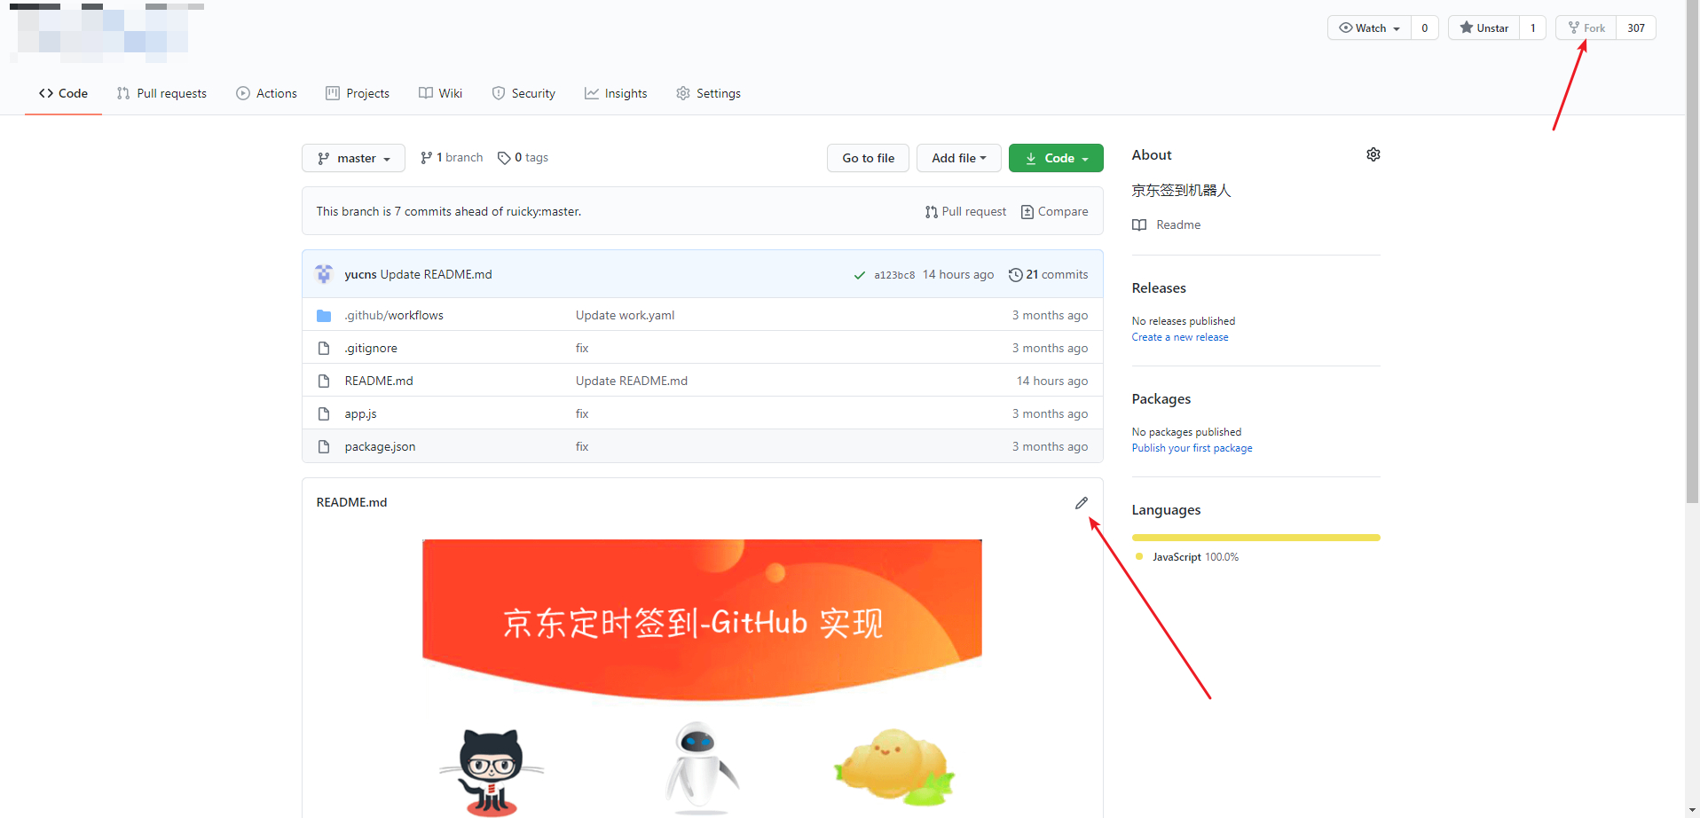Image resolution: width=1700 pixels, height=818 pixels.
Task: Open the Packages heading link
Action: click(x=1161, y=399)
